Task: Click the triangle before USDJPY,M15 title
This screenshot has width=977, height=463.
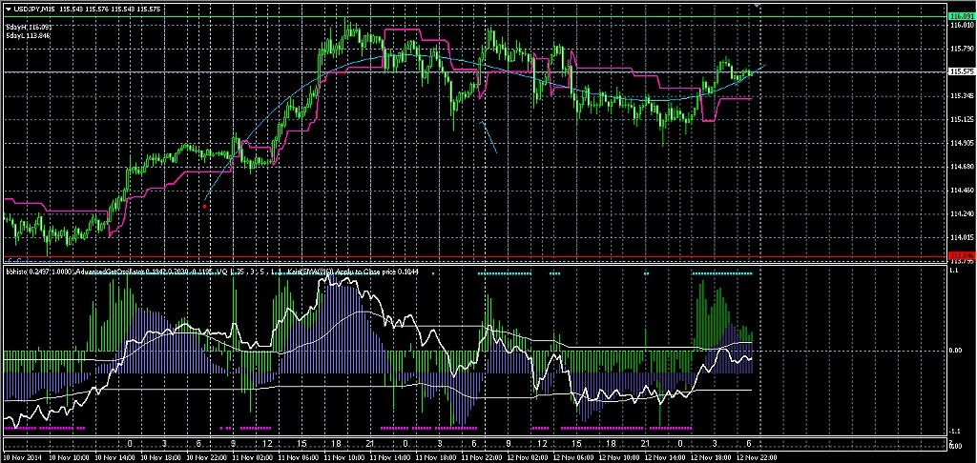Action: (9, 9)
